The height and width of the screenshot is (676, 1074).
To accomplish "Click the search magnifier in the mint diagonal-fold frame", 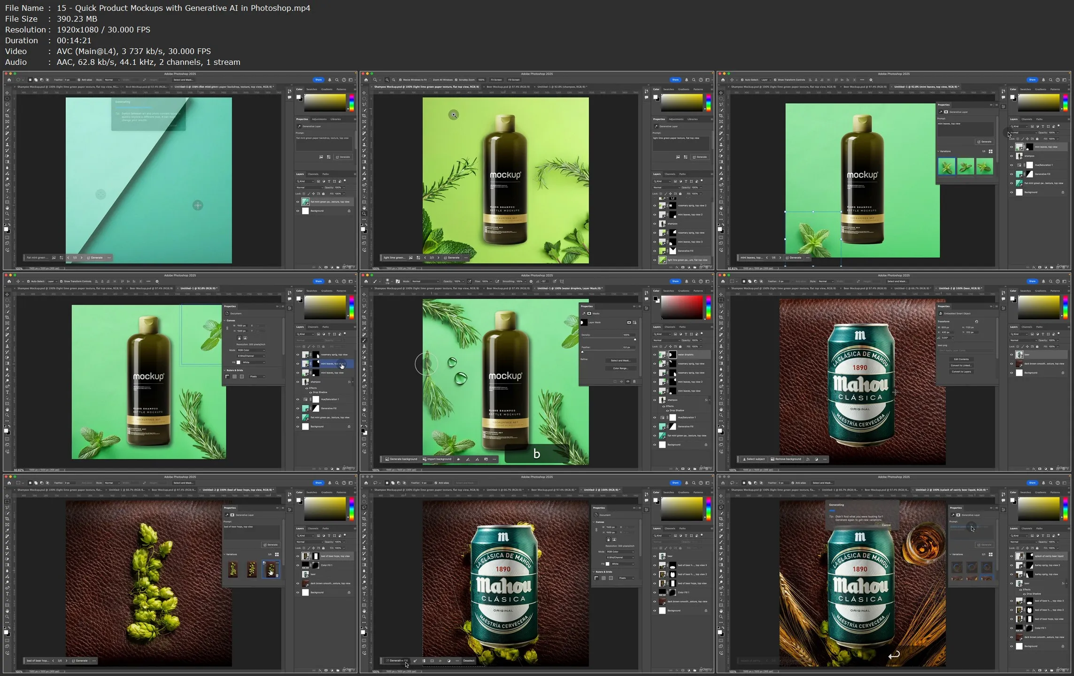I will (x=337, y=80).
